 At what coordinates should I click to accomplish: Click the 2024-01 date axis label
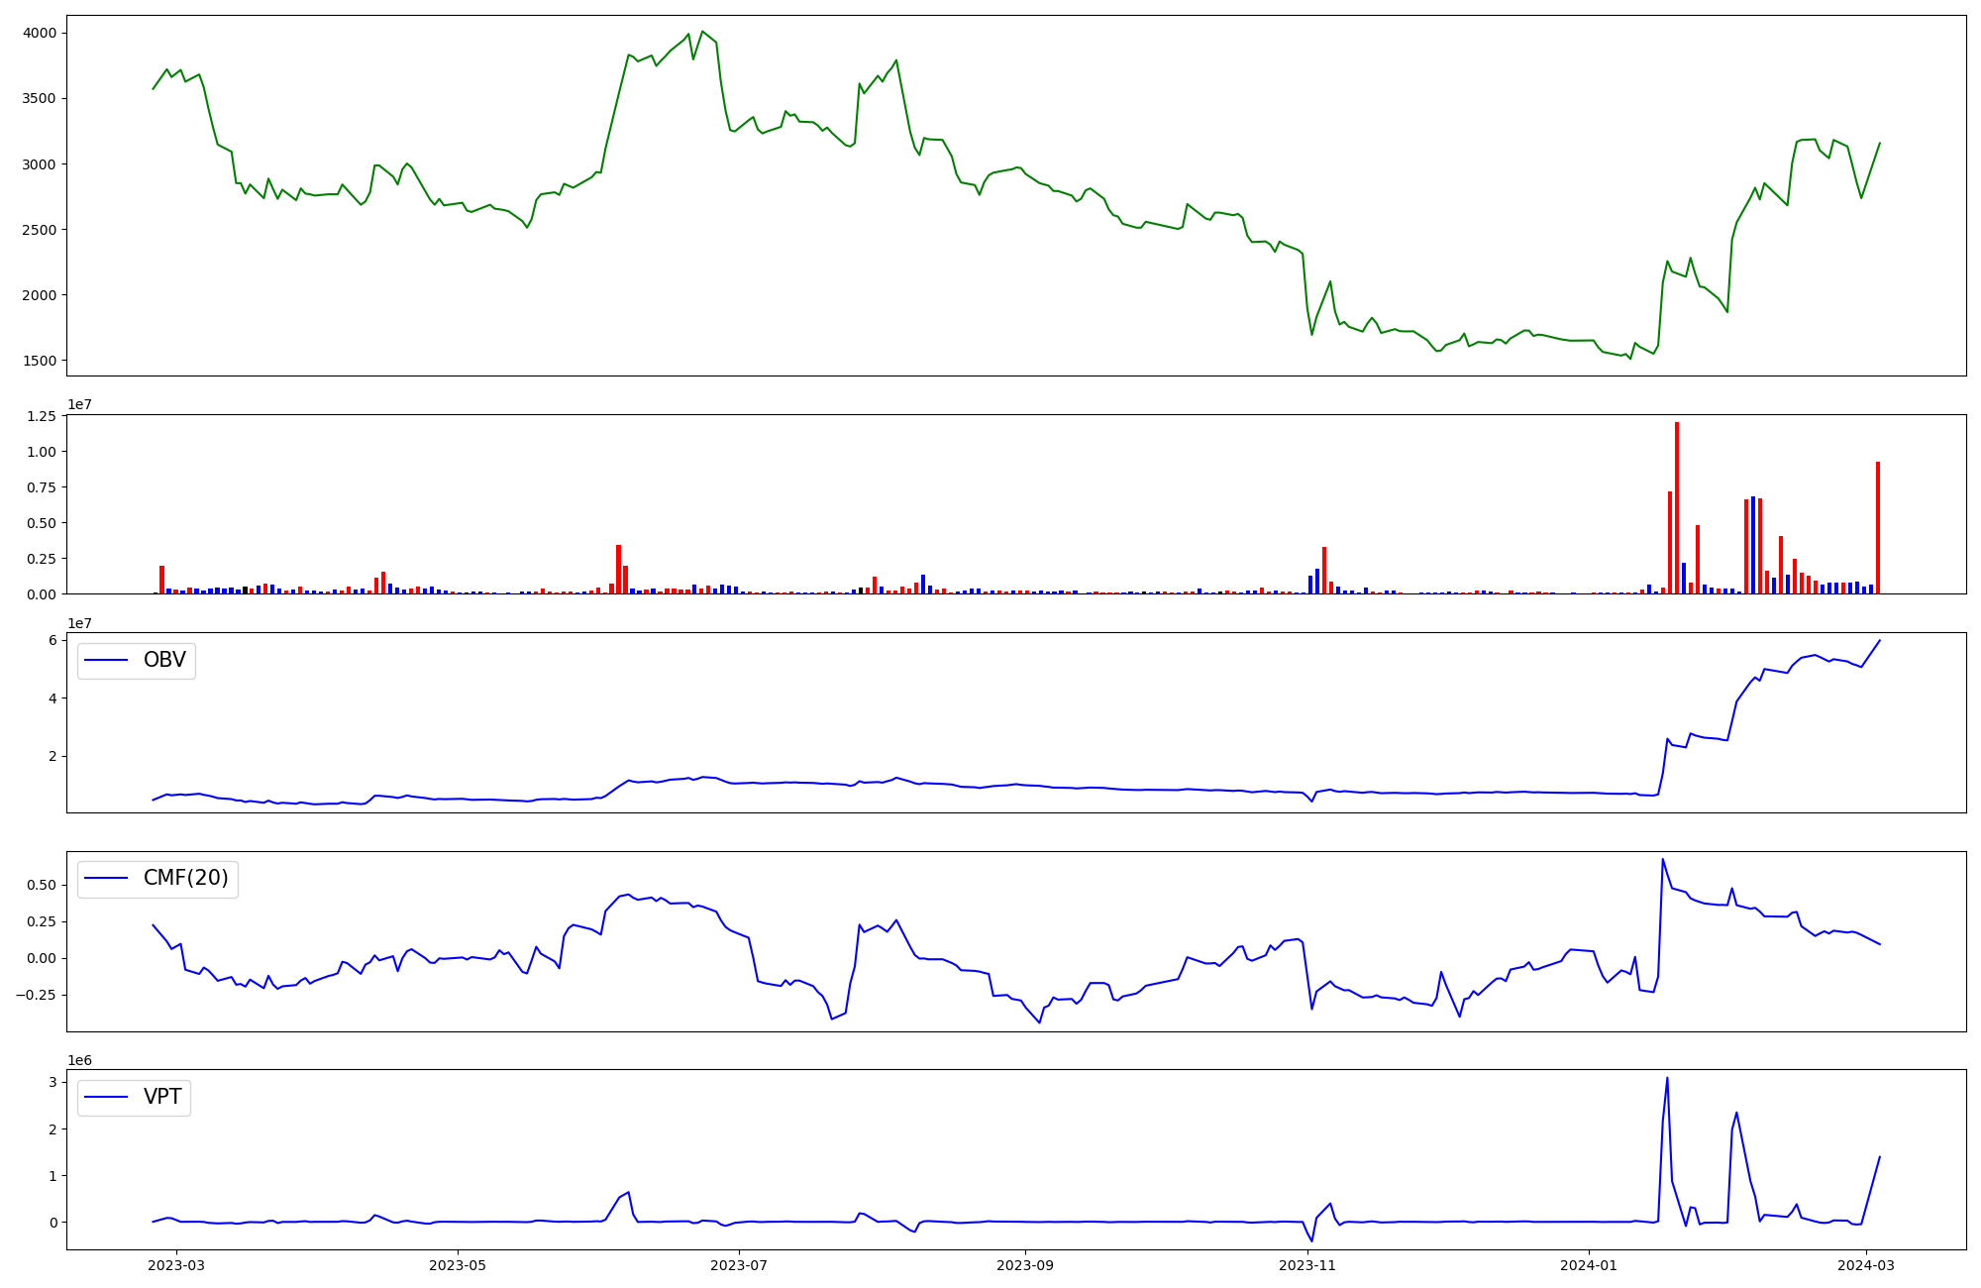(1589, 1264)
